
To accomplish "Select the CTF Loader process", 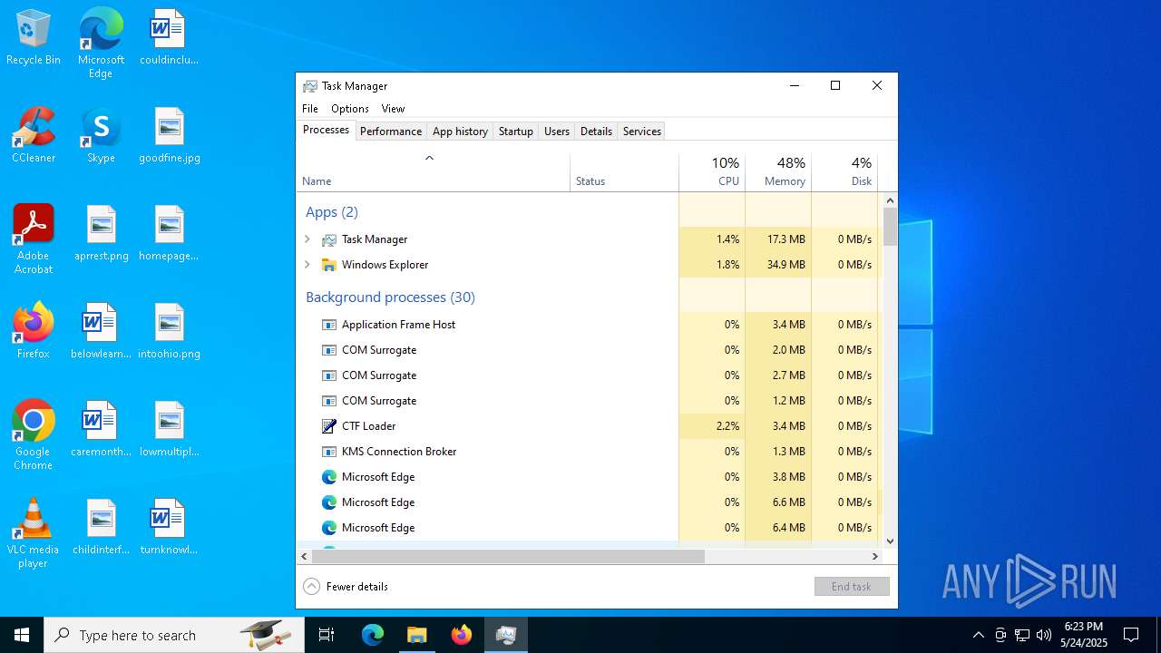I will click(x=589, y=426).
